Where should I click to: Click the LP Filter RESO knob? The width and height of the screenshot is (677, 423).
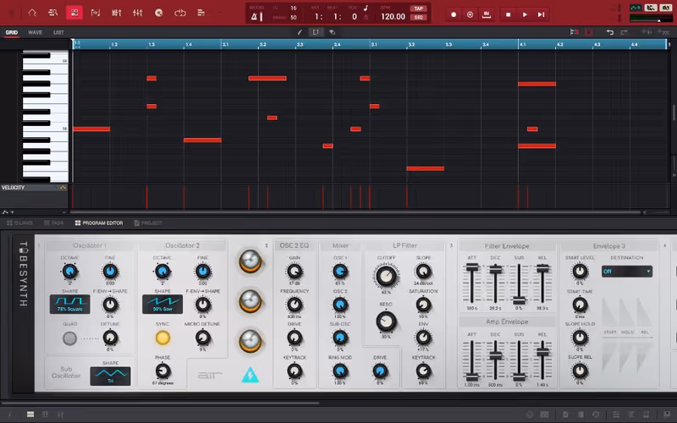386,321
